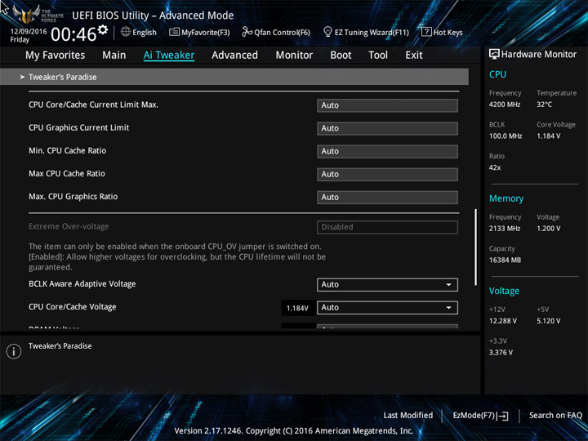Click the 42x ratio value
This screenshot has width=588, height=441.
[495, 167]
